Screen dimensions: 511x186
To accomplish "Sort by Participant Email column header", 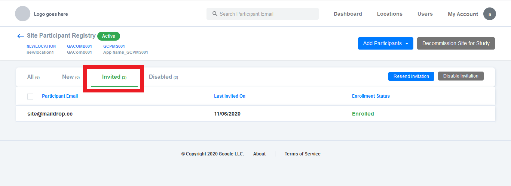I will [x=60, y=96].
